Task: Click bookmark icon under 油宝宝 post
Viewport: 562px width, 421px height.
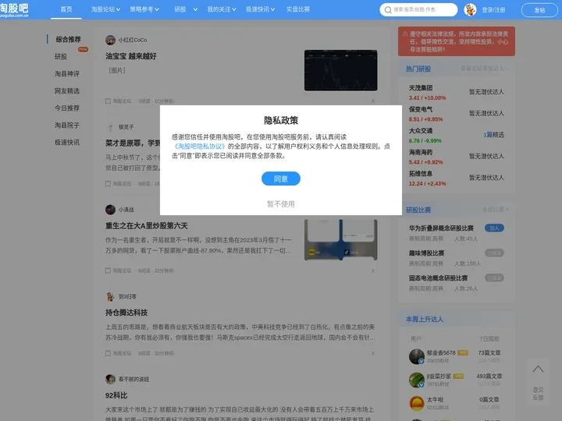Action: (x=108, y=101)
